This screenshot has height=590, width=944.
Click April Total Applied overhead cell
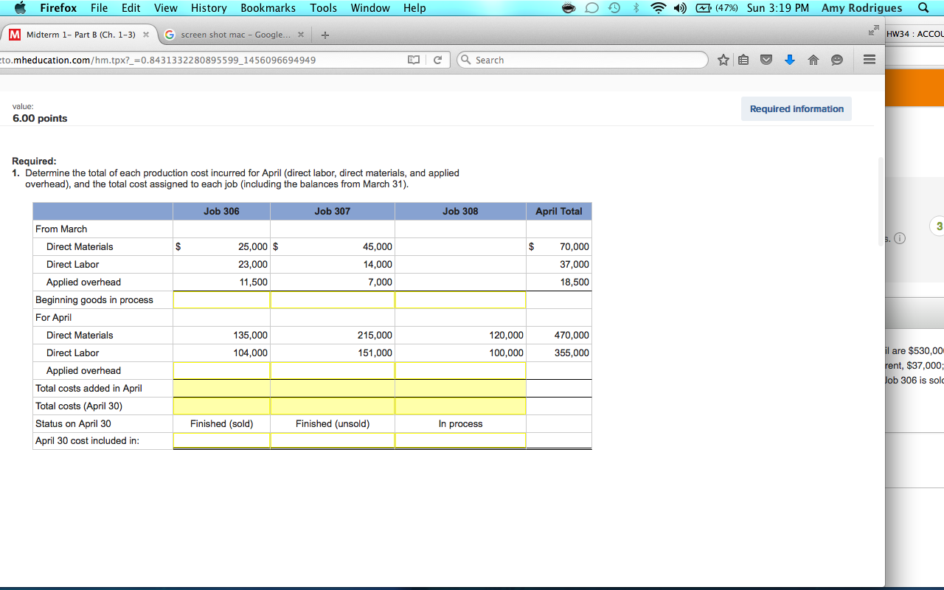click(x=559, y=370)
